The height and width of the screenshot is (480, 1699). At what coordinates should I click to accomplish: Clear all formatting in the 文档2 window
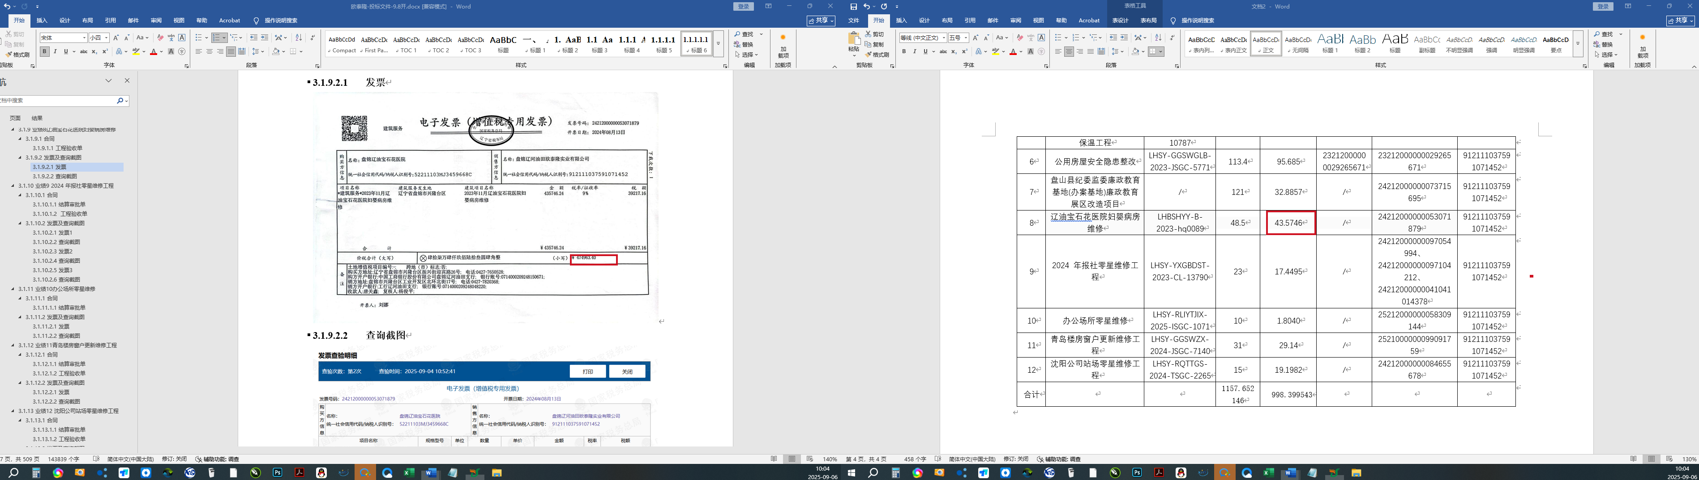click(1020, 38)
